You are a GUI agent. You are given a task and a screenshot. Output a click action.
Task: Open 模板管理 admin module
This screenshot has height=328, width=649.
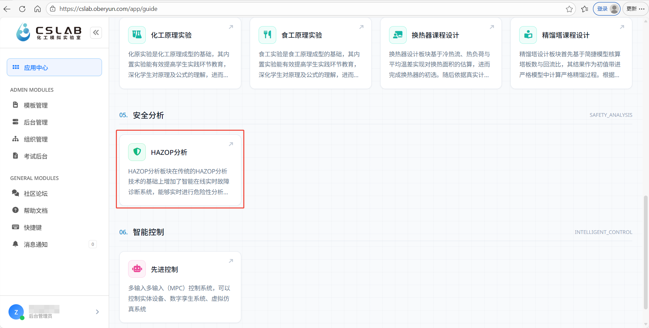54,105
